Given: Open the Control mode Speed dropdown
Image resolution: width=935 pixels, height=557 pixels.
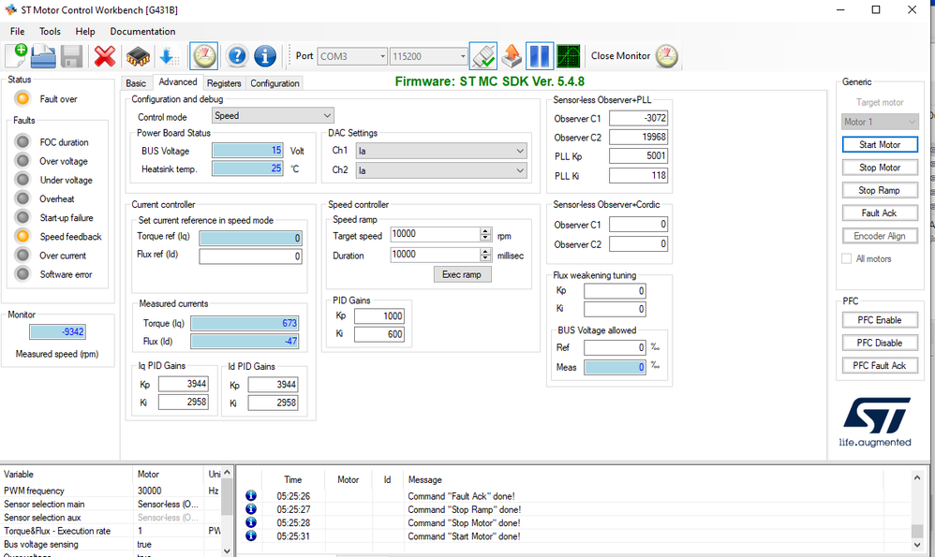Looking at the screenshot, I should pyautogui.click(x=273, y=115).
